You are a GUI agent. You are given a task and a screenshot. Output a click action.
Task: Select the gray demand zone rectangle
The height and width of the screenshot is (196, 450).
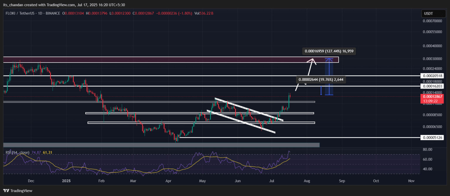(x=161, y=145)
